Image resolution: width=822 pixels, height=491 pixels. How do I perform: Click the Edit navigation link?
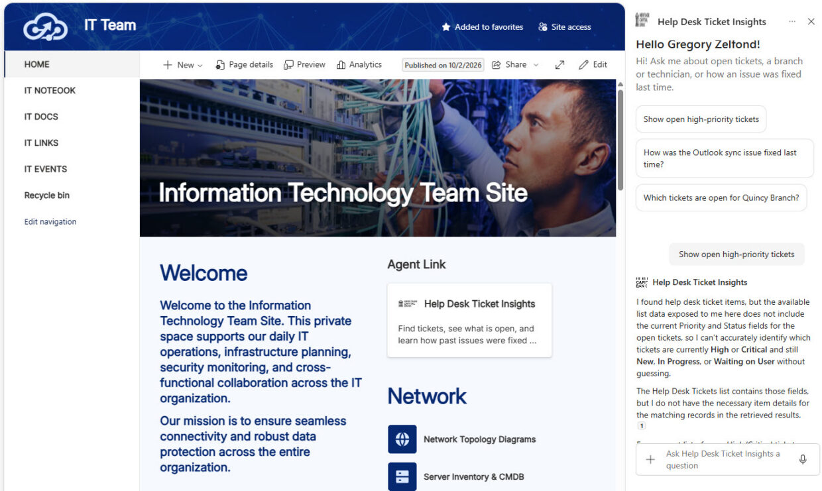[x=50, y=222]
